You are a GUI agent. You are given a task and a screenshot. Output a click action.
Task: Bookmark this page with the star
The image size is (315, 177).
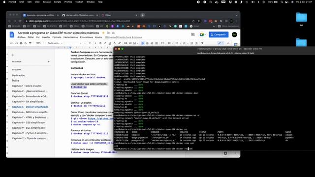[198, 21]
